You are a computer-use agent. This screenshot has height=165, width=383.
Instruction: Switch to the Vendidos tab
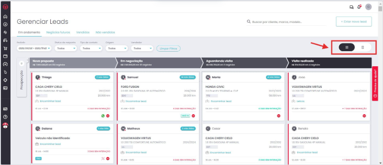pyautogui.click(x=83, y=32)
